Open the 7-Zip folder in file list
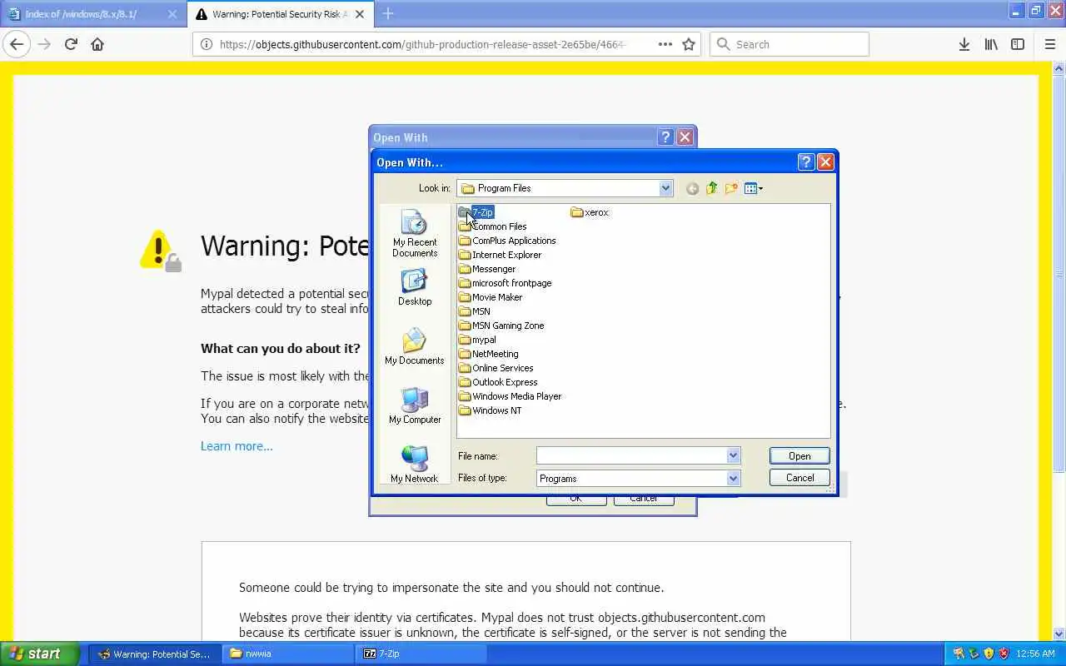1066x666 pixels. [x=476, y=212]
